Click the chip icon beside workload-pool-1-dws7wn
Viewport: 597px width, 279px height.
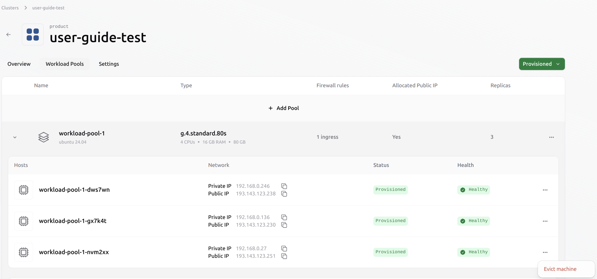pyautogui.click(x=23, y=190)
